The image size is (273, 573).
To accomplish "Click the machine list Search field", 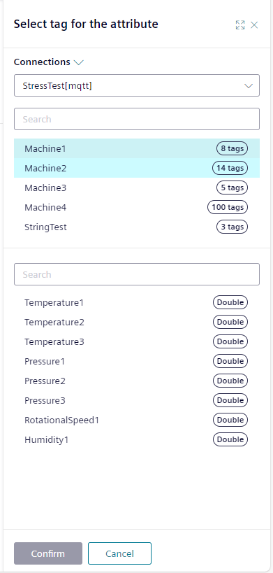I will pos(137,119).
